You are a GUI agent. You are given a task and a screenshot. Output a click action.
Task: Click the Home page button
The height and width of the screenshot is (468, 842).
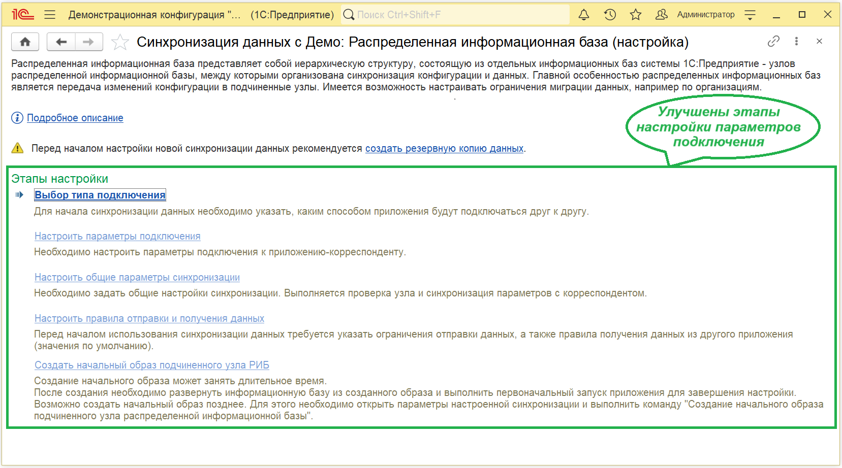coord(25,42)
